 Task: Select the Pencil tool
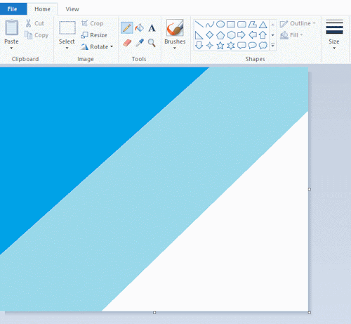pyautogui.click(x=127, y=28)
